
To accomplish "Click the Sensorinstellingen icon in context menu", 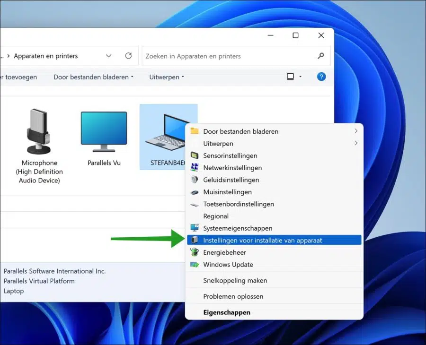I will (x=194, y=155).
